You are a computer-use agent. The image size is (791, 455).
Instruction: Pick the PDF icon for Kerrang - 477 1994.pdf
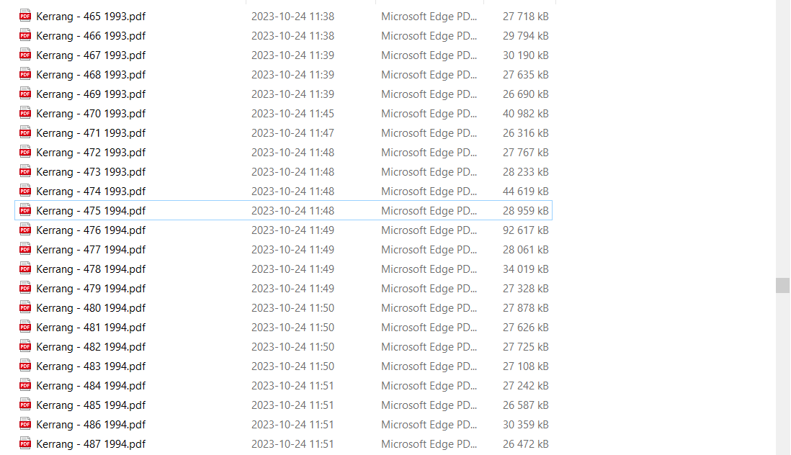(x=24, y=249)
